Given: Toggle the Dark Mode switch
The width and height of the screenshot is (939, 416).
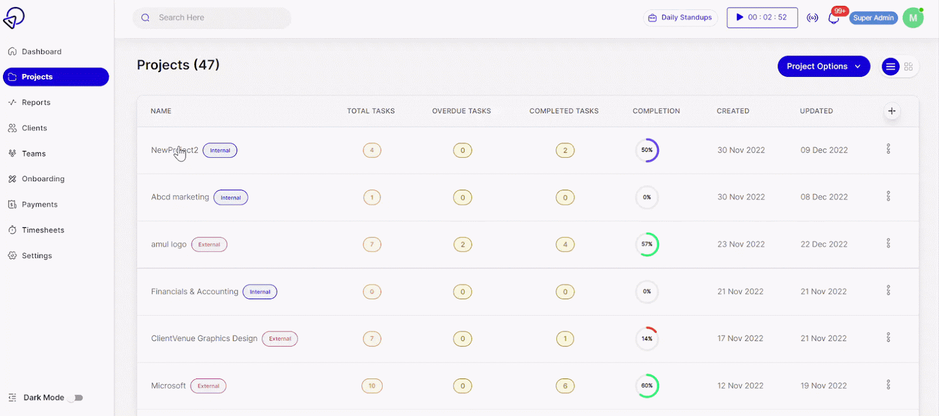Looking at the screenshot, I should pos(76,398).
